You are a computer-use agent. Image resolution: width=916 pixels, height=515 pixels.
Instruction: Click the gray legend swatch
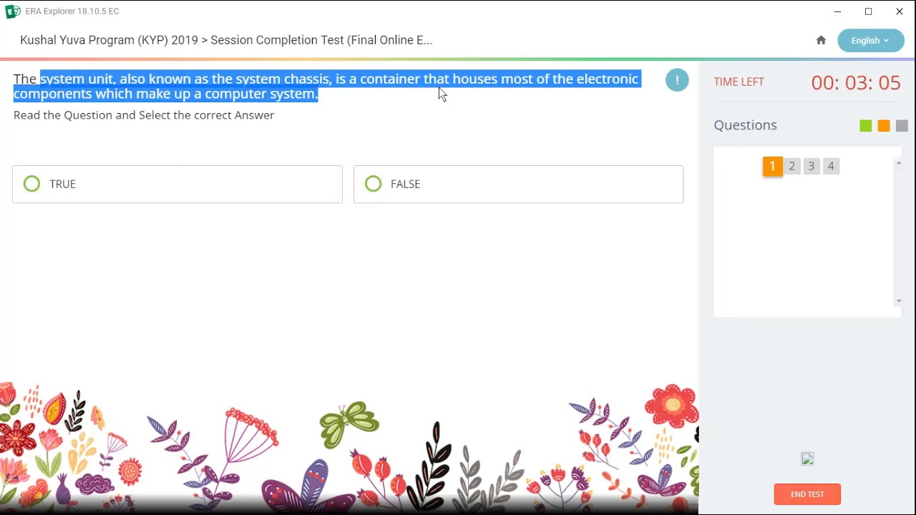tap(902, 126)
